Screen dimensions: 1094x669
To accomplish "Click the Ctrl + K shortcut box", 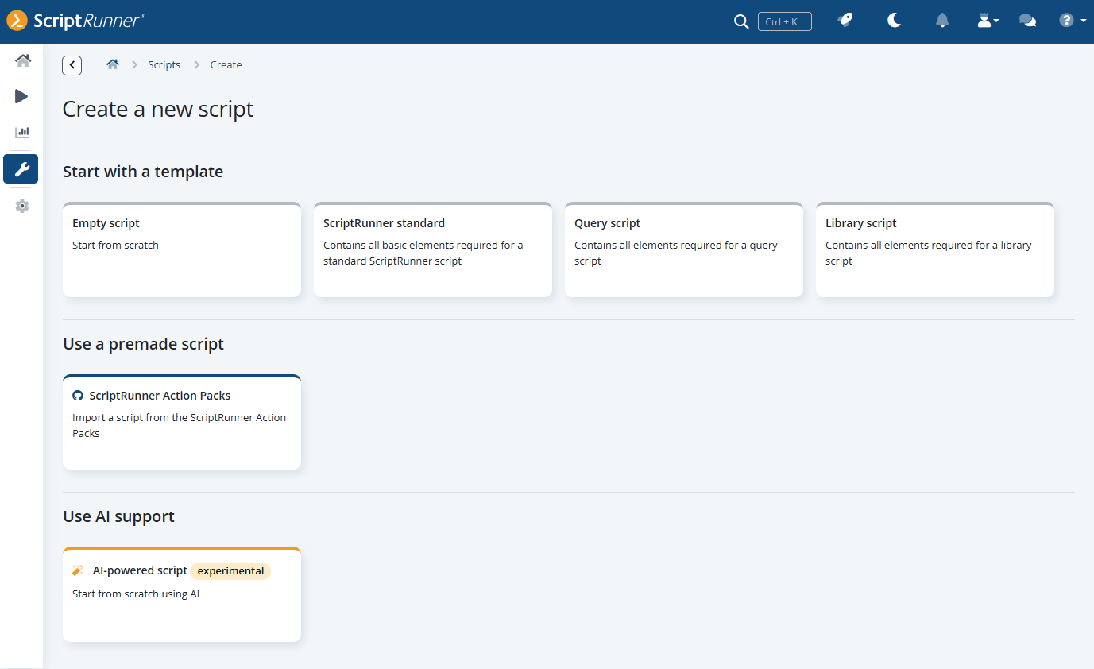I will pos(784,21).
